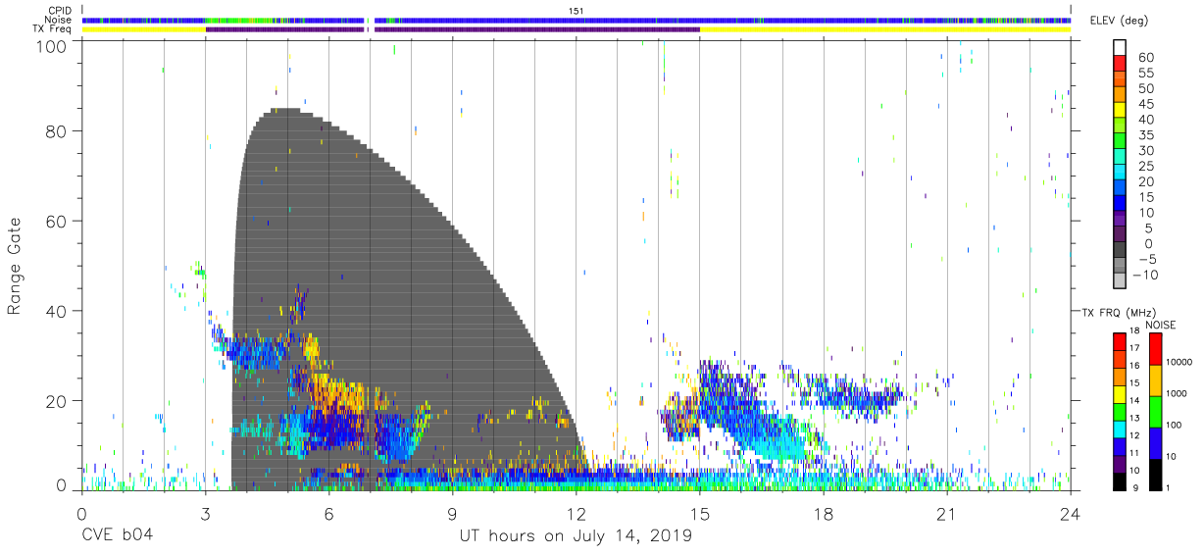The height and width of the screenshot is (556, 1204).
Task: Click the Range Gate axis title
Action: pyautogui.click(x=15, y=267)
